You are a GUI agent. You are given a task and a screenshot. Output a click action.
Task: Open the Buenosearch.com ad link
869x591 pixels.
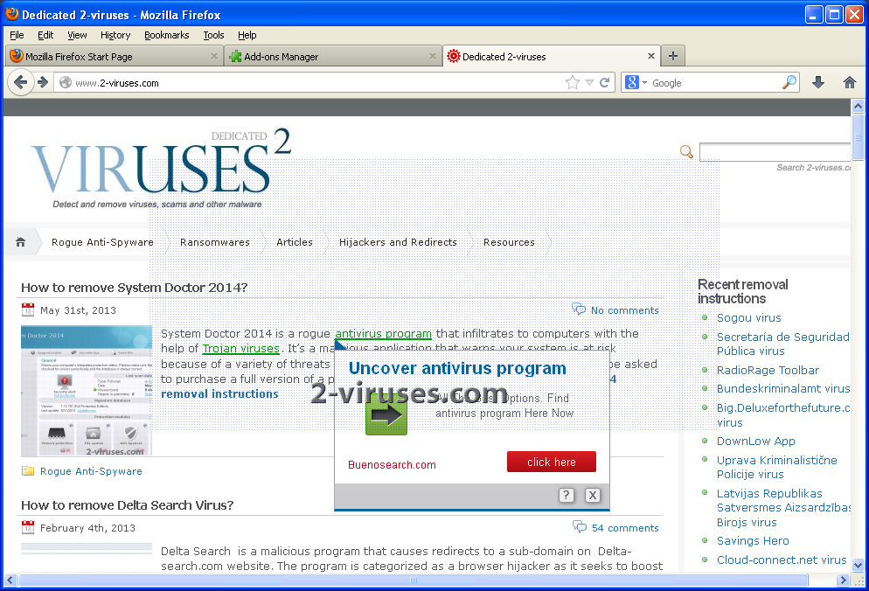pyautogui.click(x=392, y=464)
